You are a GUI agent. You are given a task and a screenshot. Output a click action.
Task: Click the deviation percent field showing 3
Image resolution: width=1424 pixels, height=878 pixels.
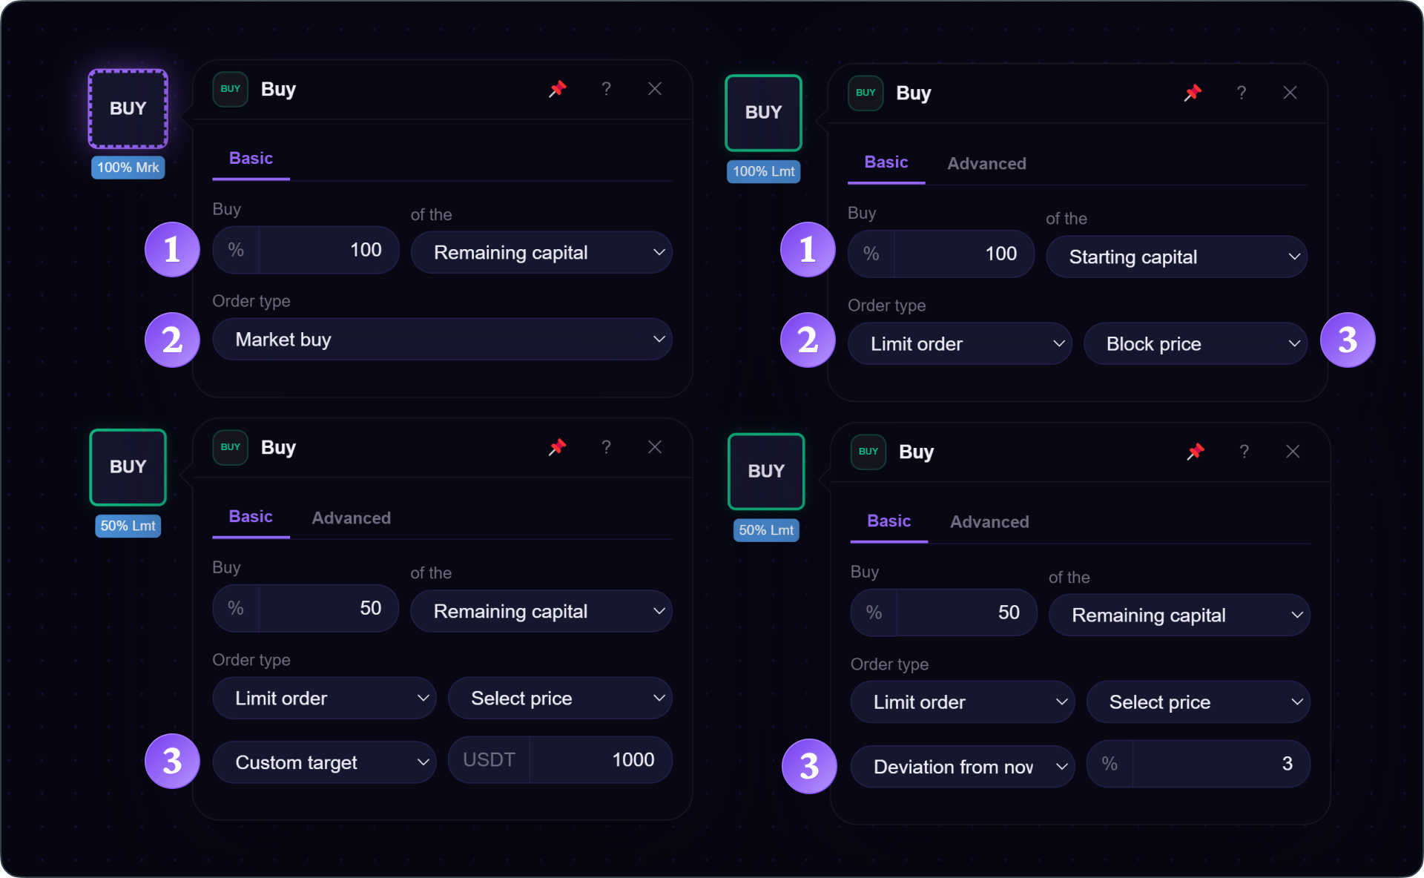coord(1198,764)
